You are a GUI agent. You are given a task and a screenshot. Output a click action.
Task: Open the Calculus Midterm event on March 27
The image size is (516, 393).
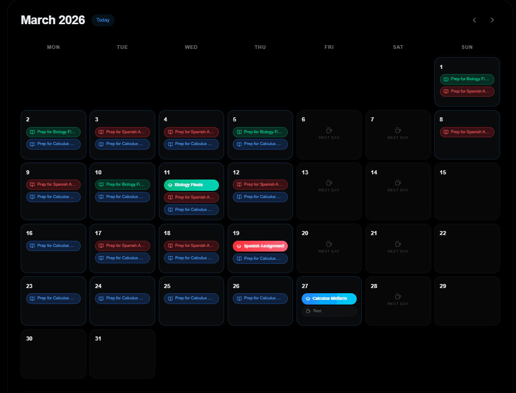click(329, 298)
